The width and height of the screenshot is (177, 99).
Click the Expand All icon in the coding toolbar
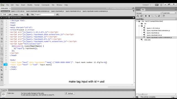pyautogui.click(x=2, y=34)
